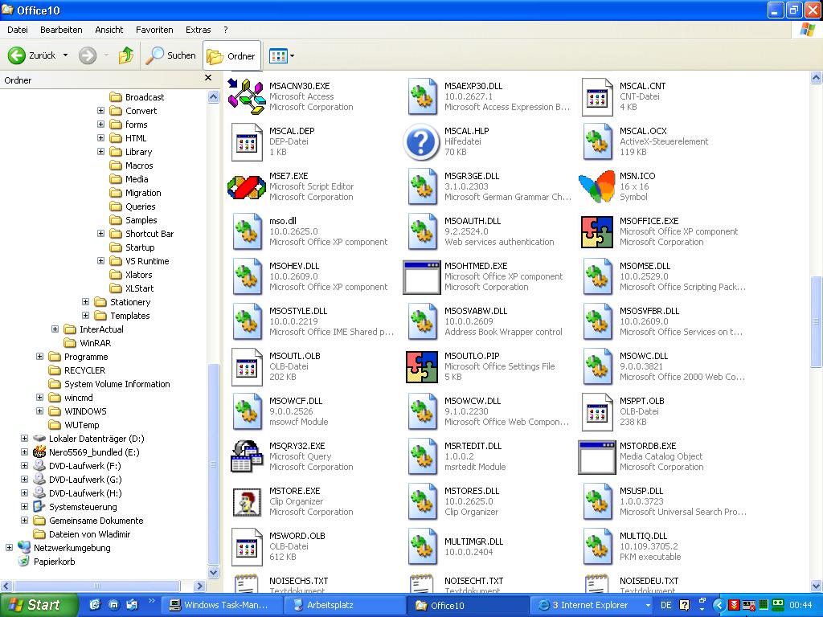823x617 pixels.
Task: Open the Extras menu
Action: click(x=199, y=30)
